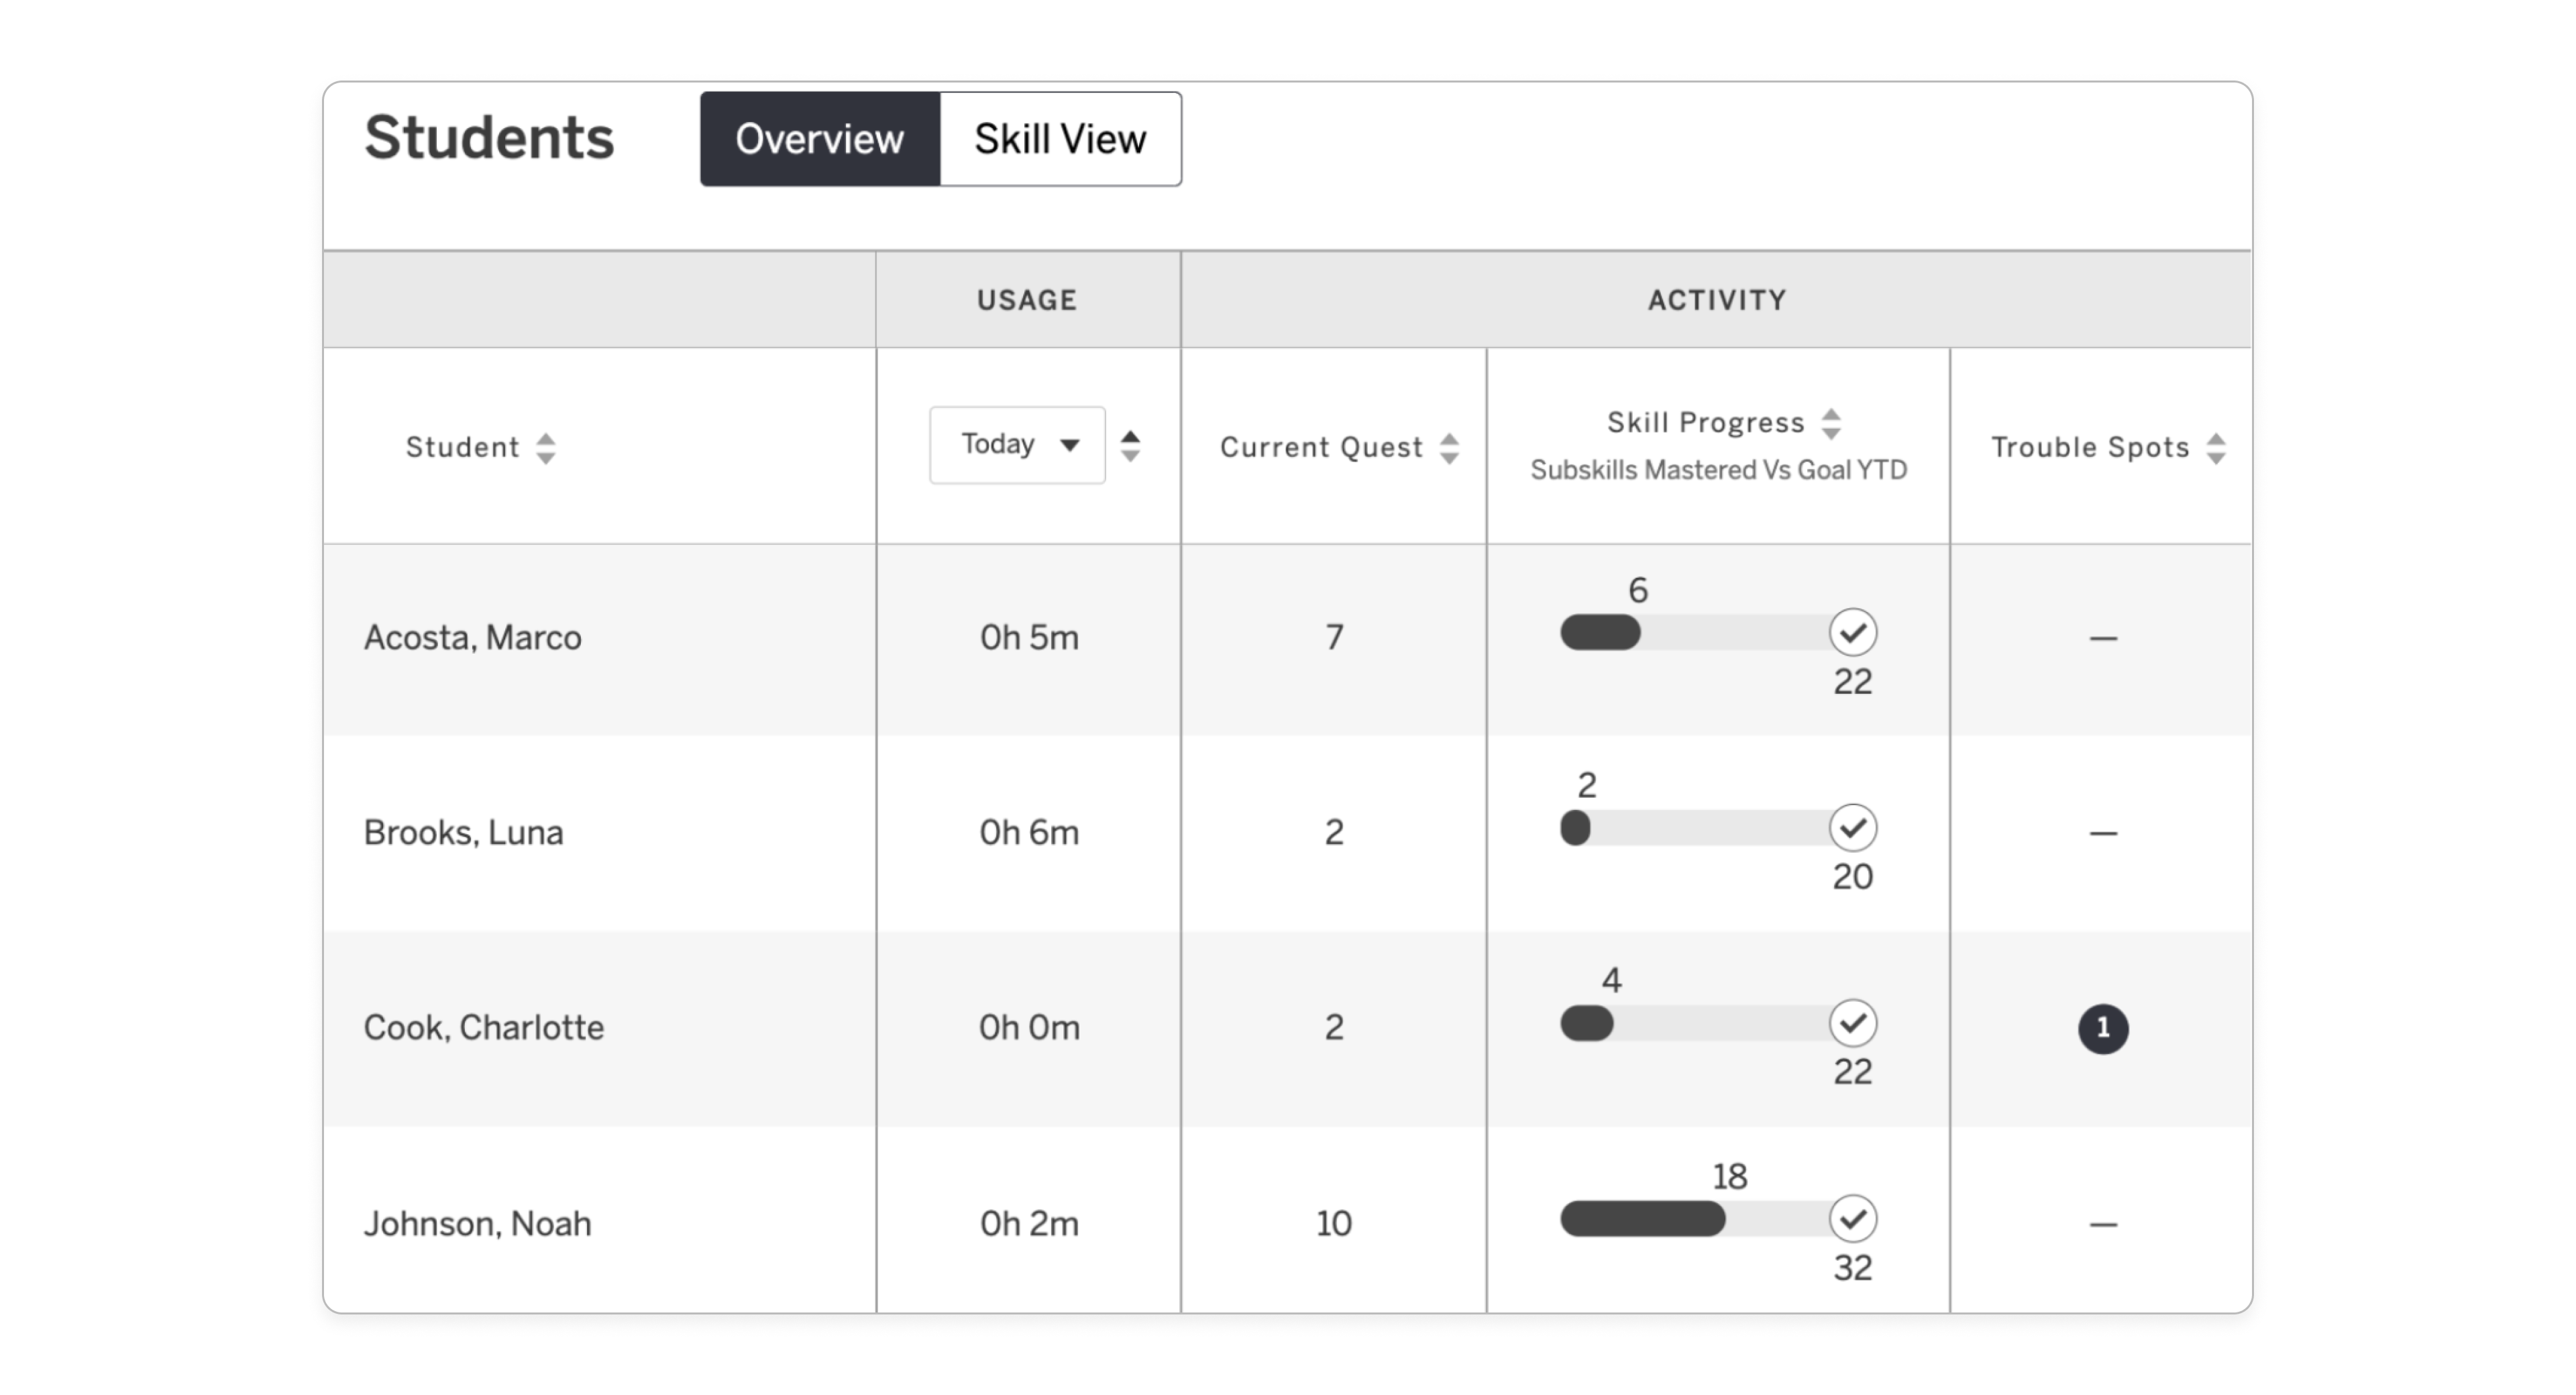The height and width of the screenshot is (1395, 2576).
Task: Switch to the Overview tab
Action: tap(819, 139)
